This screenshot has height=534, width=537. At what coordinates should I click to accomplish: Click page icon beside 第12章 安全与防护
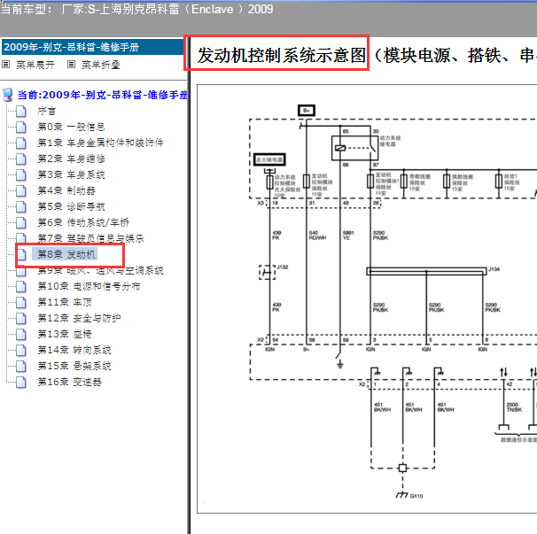[x=21, y=318]
